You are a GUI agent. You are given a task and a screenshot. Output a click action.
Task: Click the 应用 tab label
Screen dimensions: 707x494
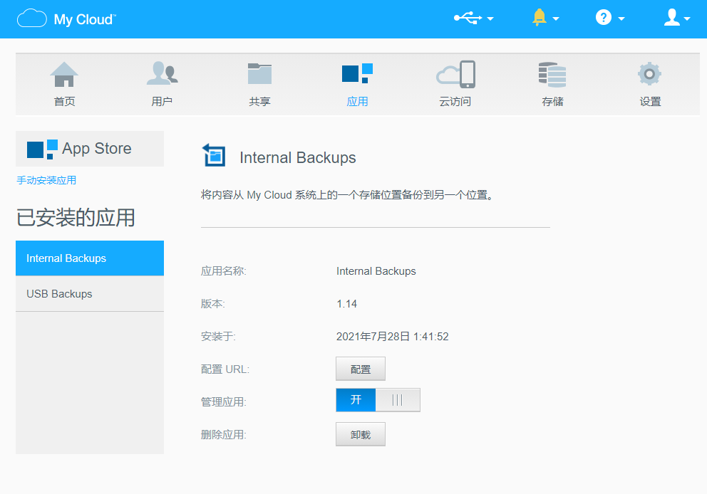[357, 101]
